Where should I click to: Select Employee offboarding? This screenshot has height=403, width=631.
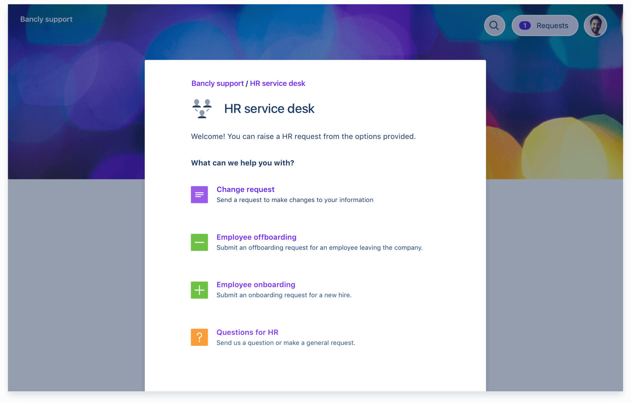pos(256,237)
